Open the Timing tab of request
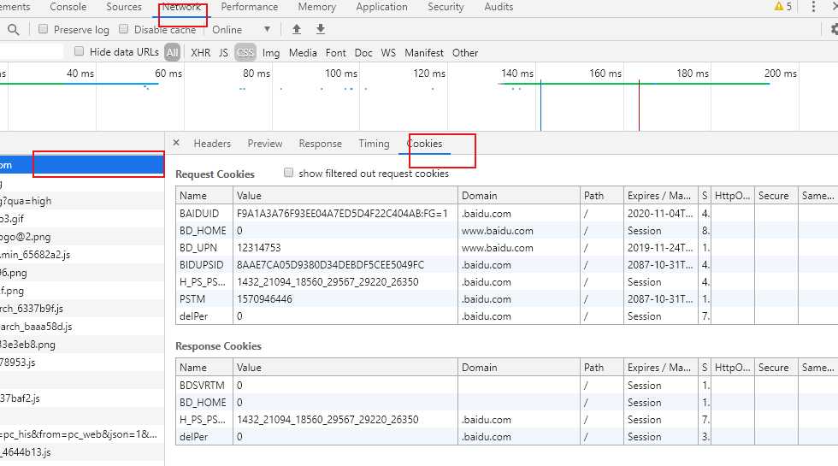838x466 pixels. (375, 144)
